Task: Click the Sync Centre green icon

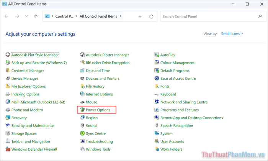Action: (82, 133)
